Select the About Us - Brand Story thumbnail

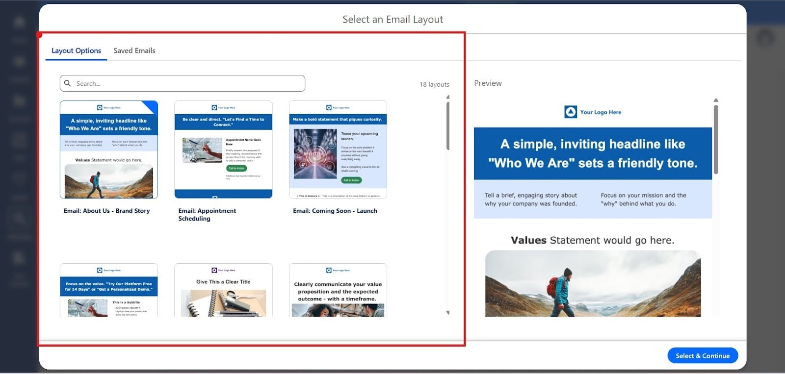[109, 150]
